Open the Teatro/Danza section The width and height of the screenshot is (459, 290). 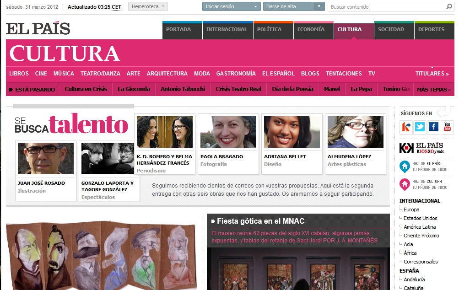pyautogui.click(x=100, y=74)
